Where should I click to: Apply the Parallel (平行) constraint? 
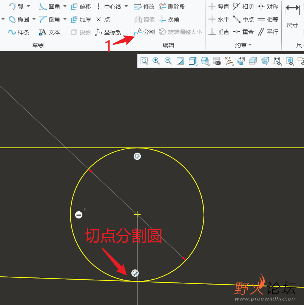point(268,32)
